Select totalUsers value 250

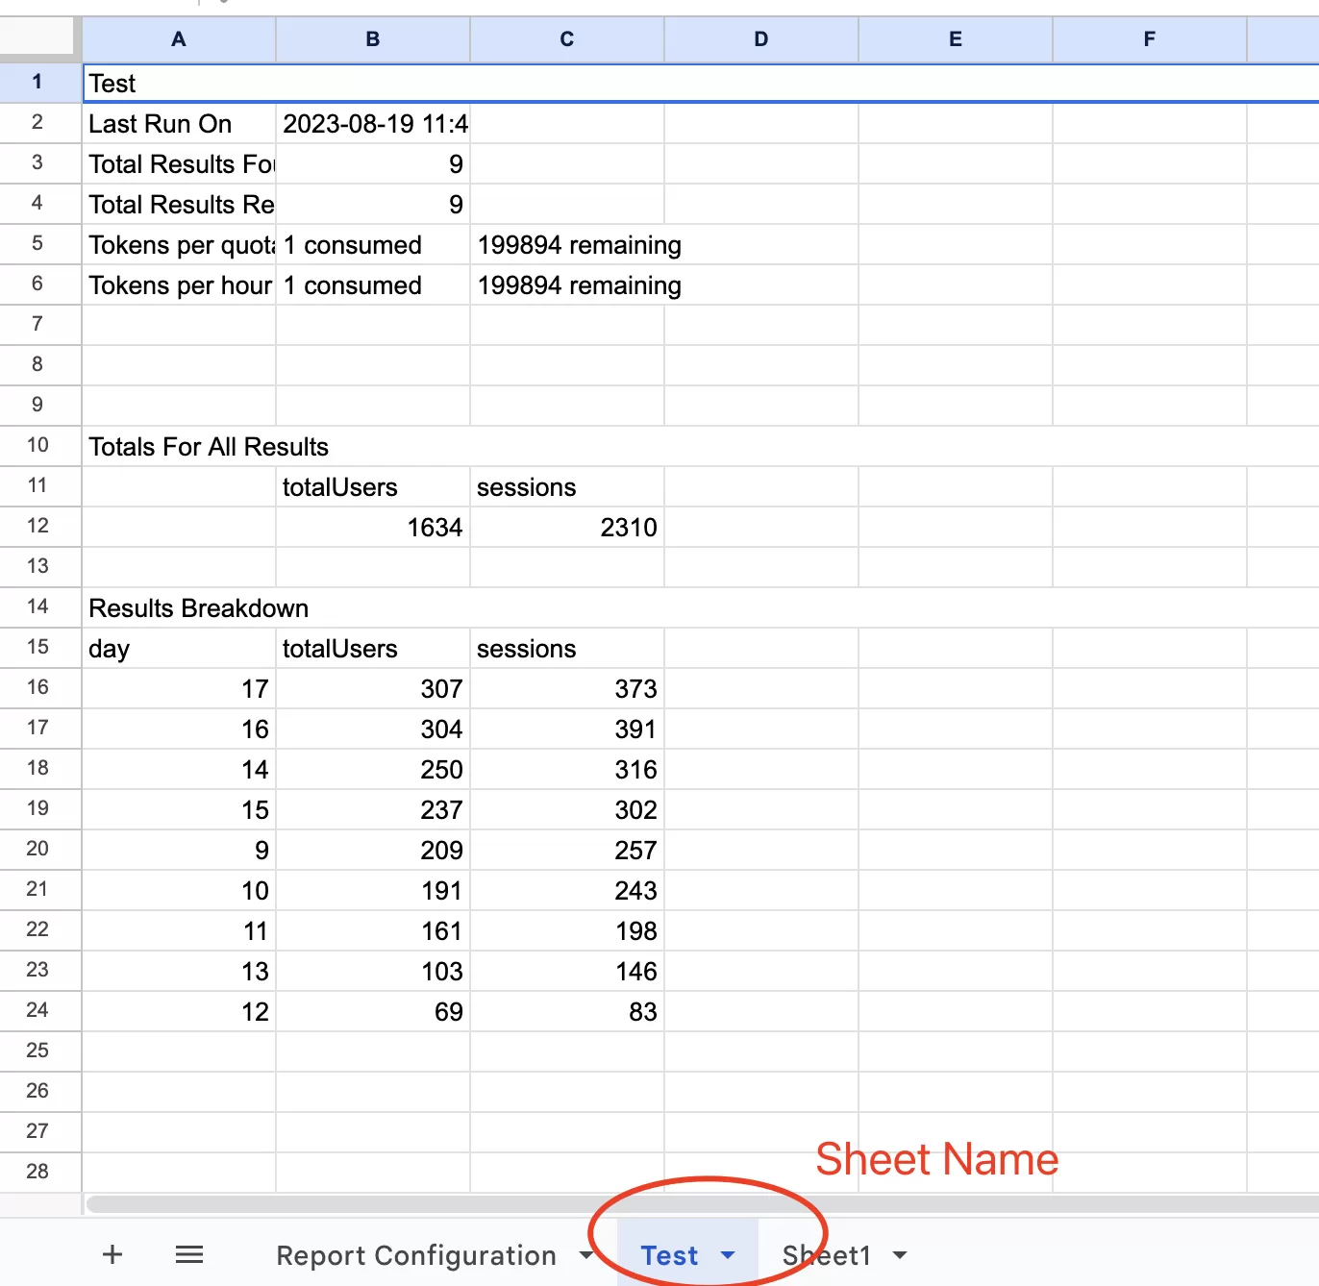tap(373, 770)
